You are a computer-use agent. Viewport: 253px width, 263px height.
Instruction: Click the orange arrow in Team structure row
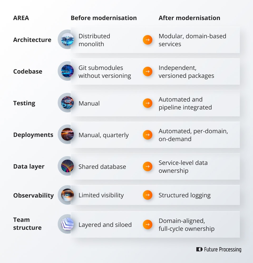pyautogui.click(x=148, y=224)
